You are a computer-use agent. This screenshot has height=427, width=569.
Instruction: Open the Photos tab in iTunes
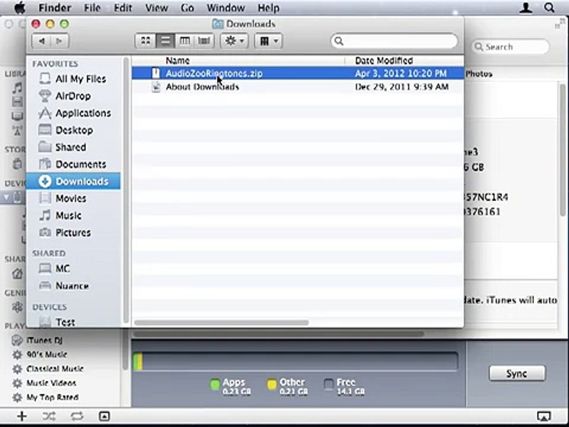coord(479,74)
